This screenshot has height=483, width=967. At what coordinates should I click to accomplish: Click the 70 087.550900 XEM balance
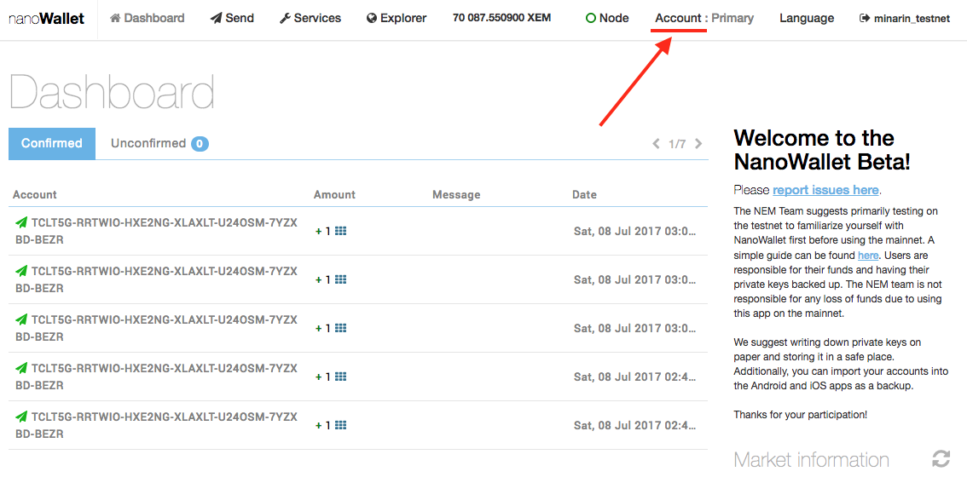(502, 18)
